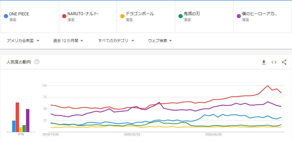292x141 pixels.
Task: Open the アメリカ合衆国 region dropdown
Action: [x=23, y=41]
